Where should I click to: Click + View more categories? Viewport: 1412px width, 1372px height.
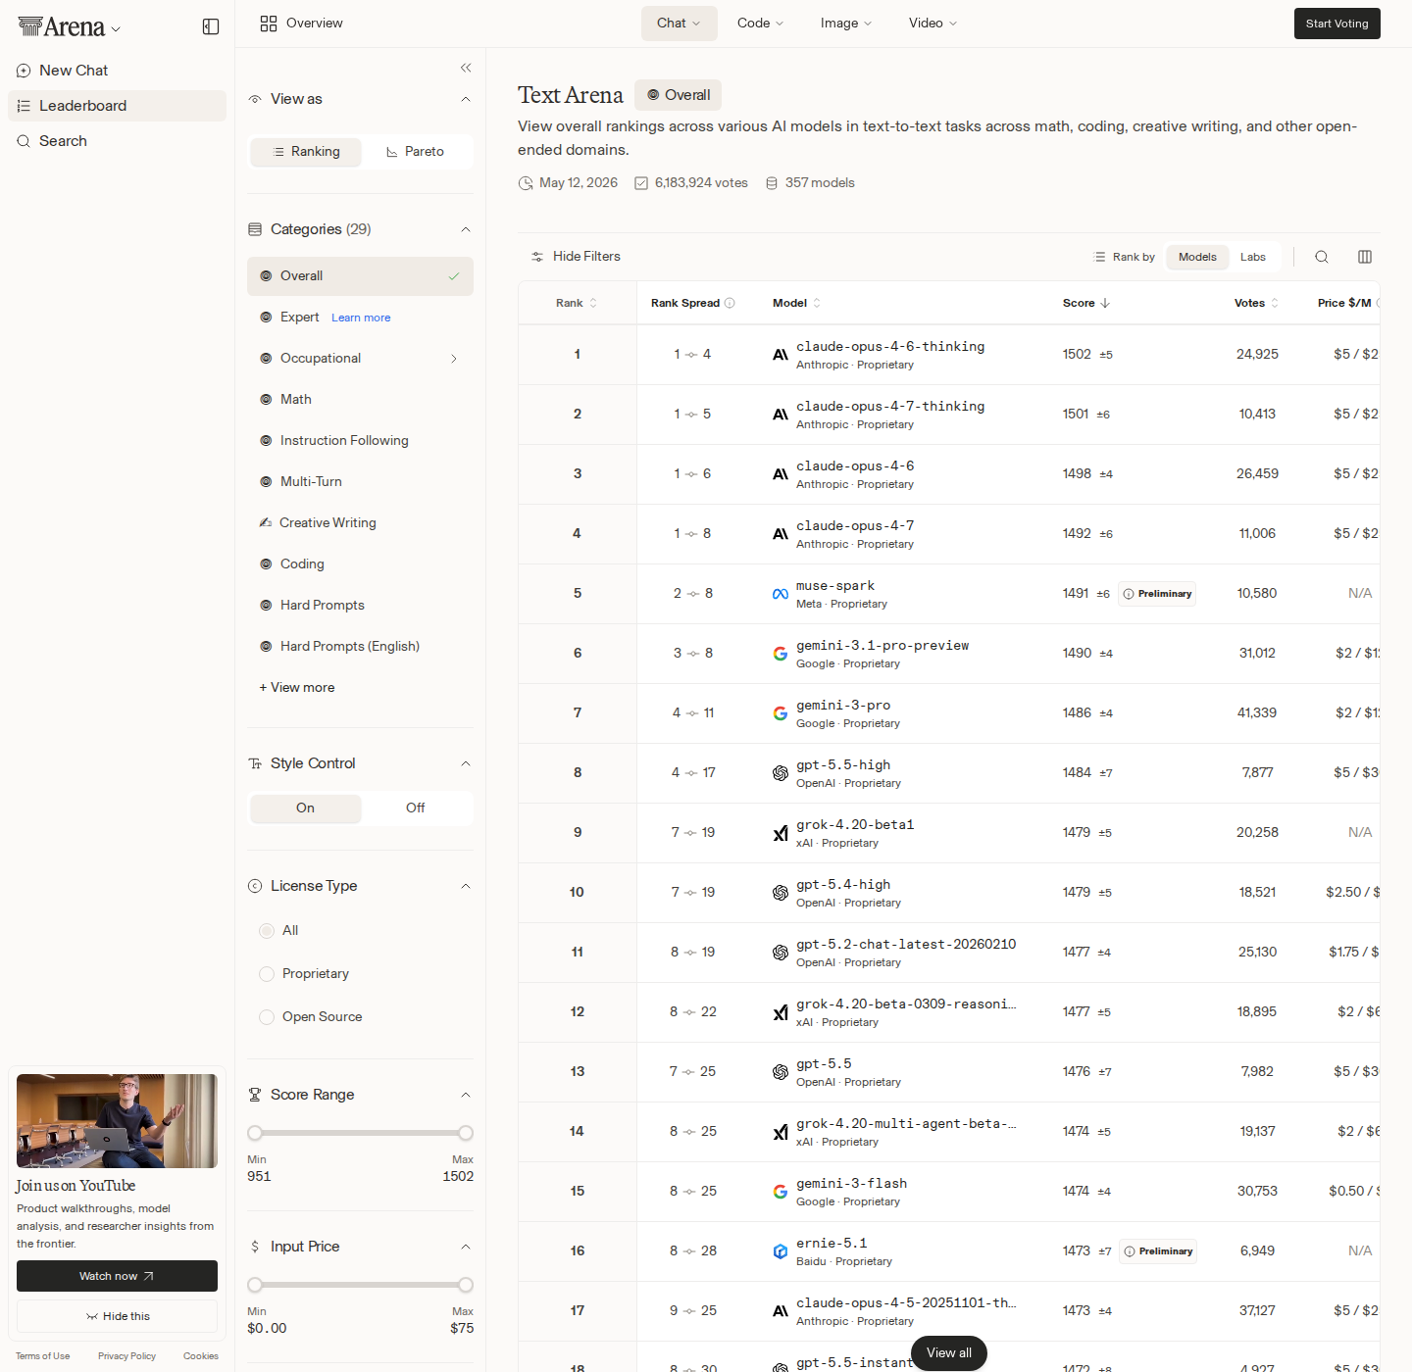click(x=297, y=688)
